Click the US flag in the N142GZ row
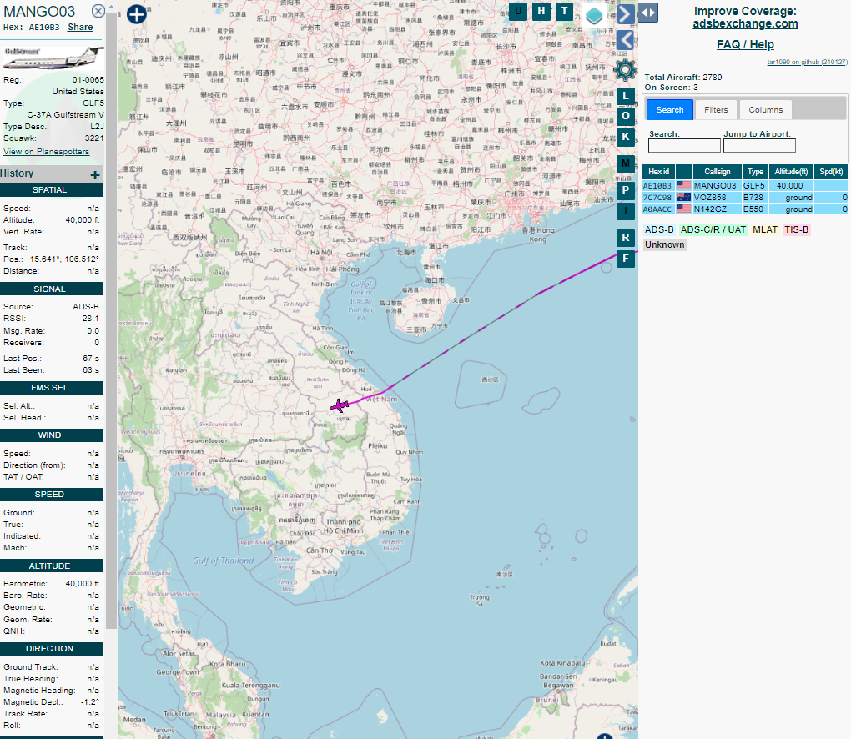The width and height of the screenshot is (851, 739). tap(684, 209)
